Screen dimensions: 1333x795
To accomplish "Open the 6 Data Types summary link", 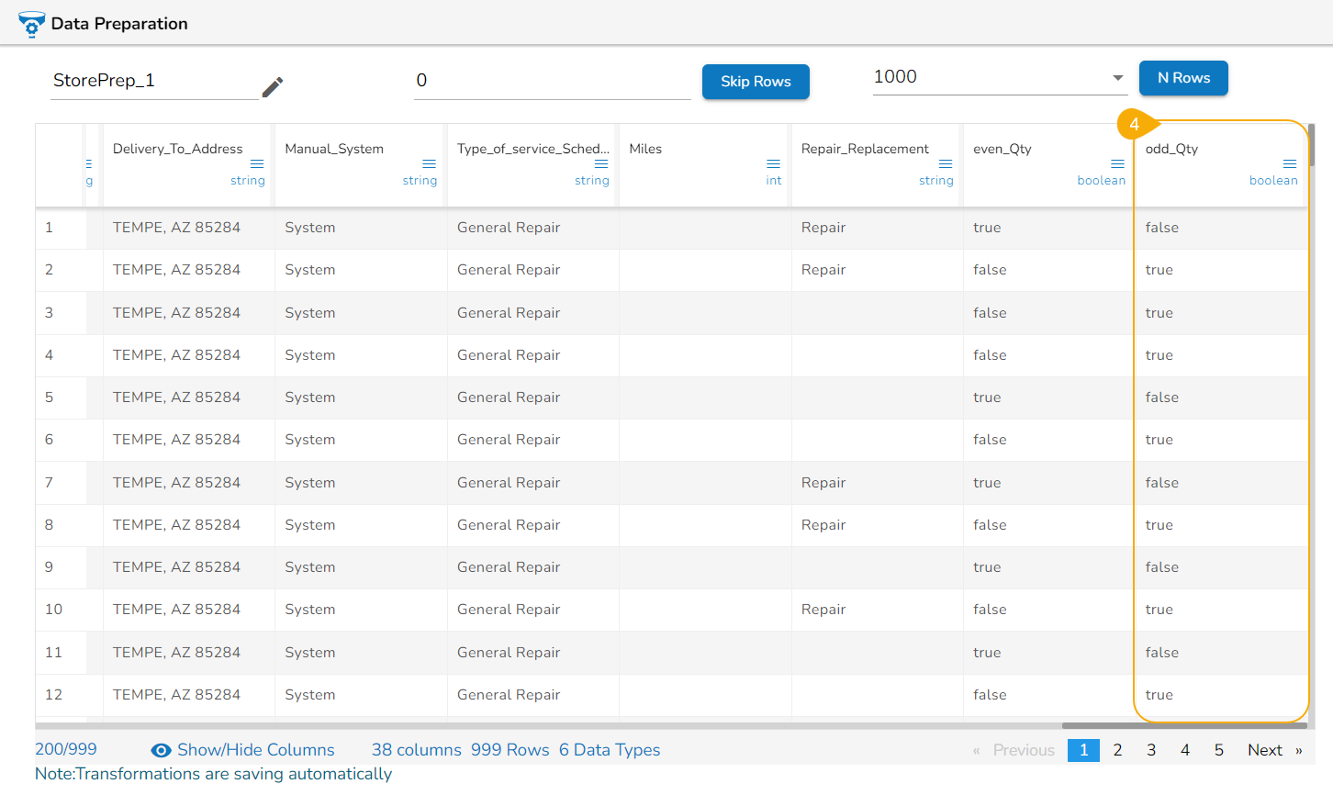I will tap(610, 750).
